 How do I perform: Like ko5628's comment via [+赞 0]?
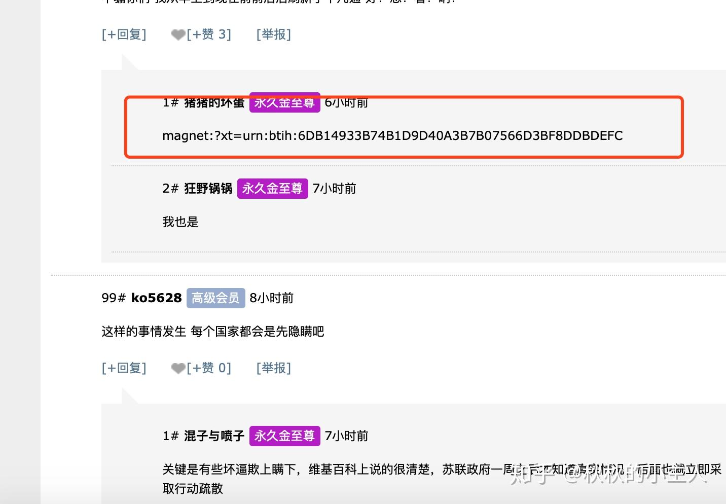click(x=209, y=368)
